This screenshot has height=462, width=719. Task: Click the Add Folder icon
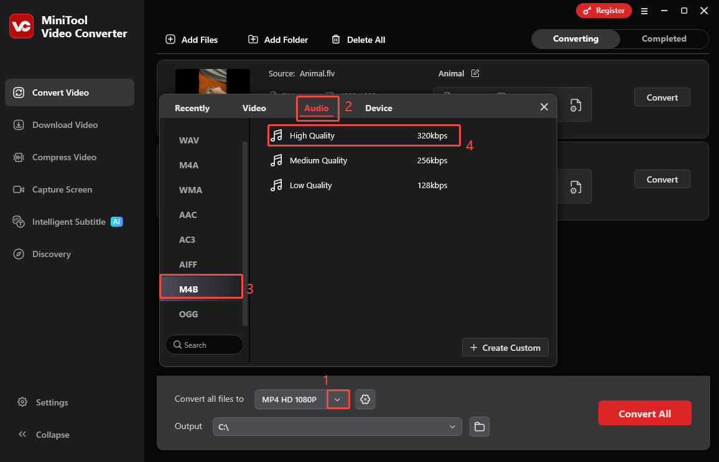click(x=253, y=39)
